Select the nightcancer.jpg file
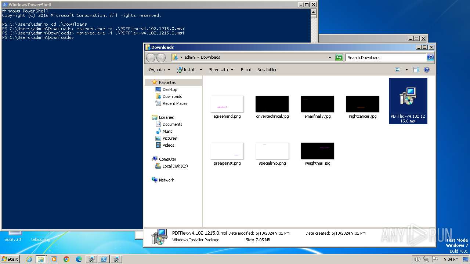Viewport: 470px width, 264px height. pos(362,107)
